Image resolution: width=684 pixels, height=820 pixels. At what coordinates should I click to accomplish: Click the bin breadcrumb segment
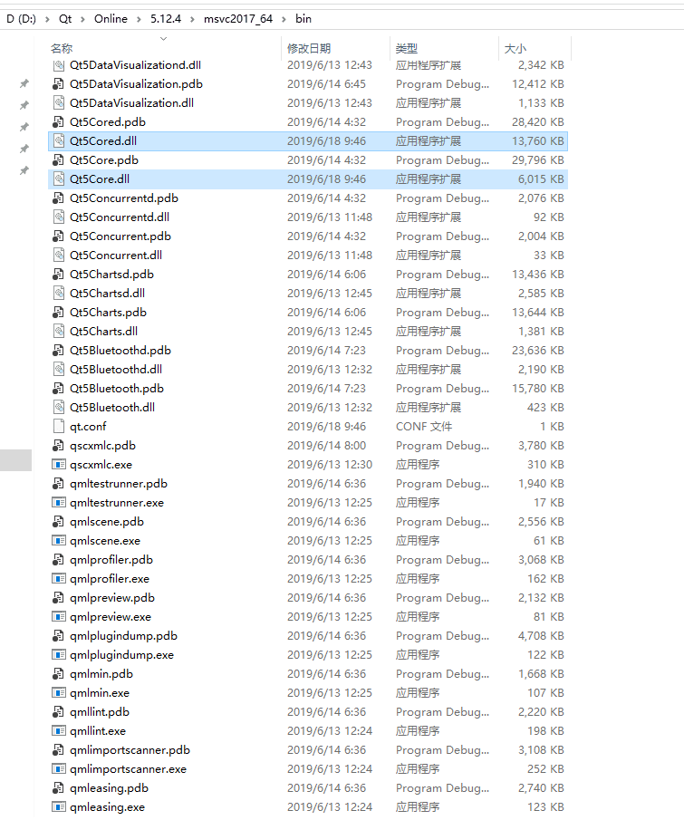[303, 19]
